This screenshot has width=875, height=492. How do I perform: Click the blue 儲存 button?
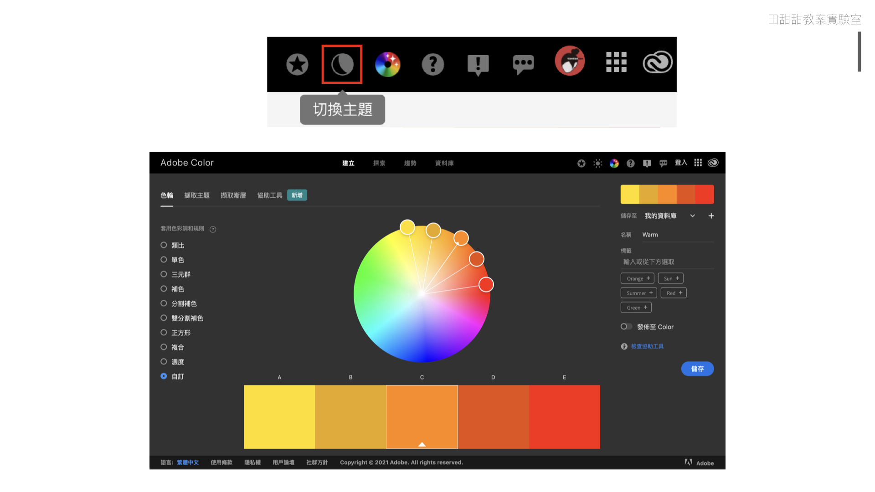click(x=697, y=369)
